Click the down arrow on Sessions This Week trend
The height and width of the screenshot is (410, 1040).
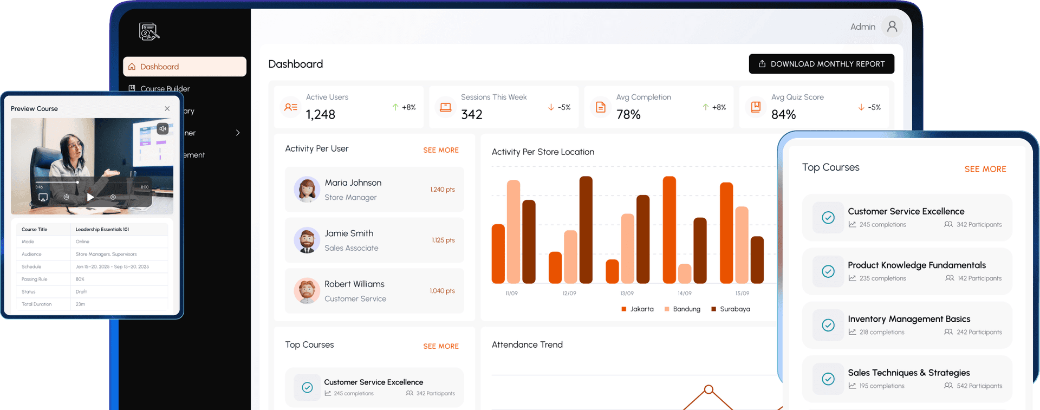(551, 107)
